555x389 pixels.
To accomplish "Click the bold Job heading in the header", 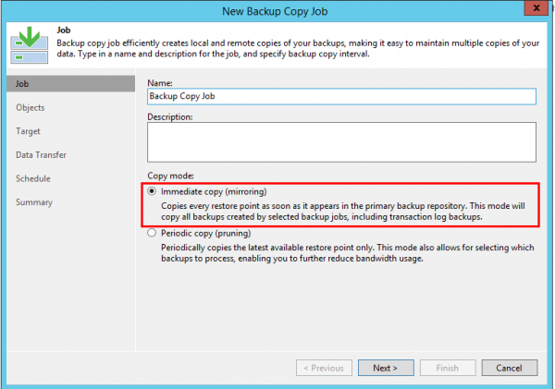I will tap(66, 30).
